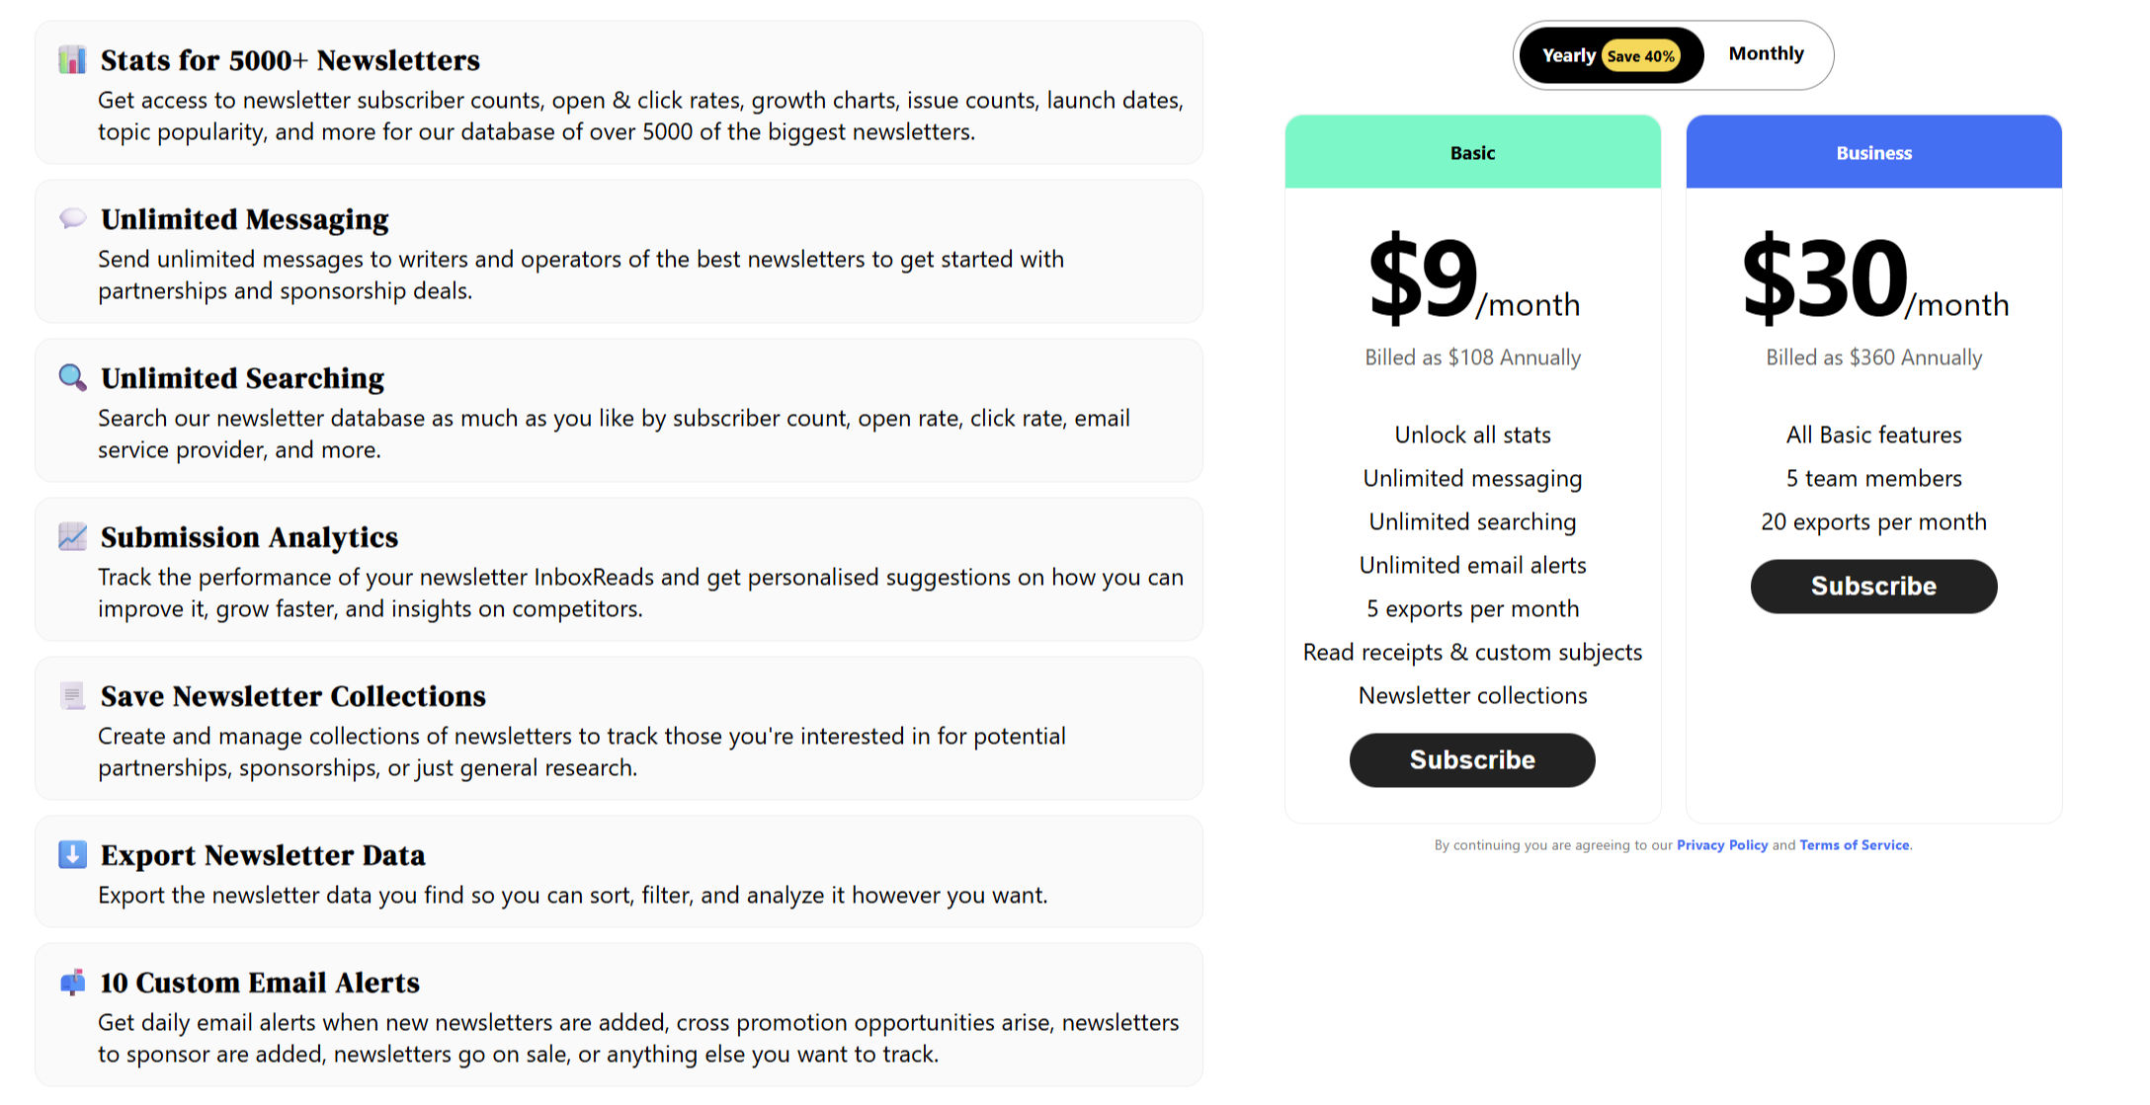Click the $9/month price text
The image size is (2150, 1105).
coord(1472,281)
